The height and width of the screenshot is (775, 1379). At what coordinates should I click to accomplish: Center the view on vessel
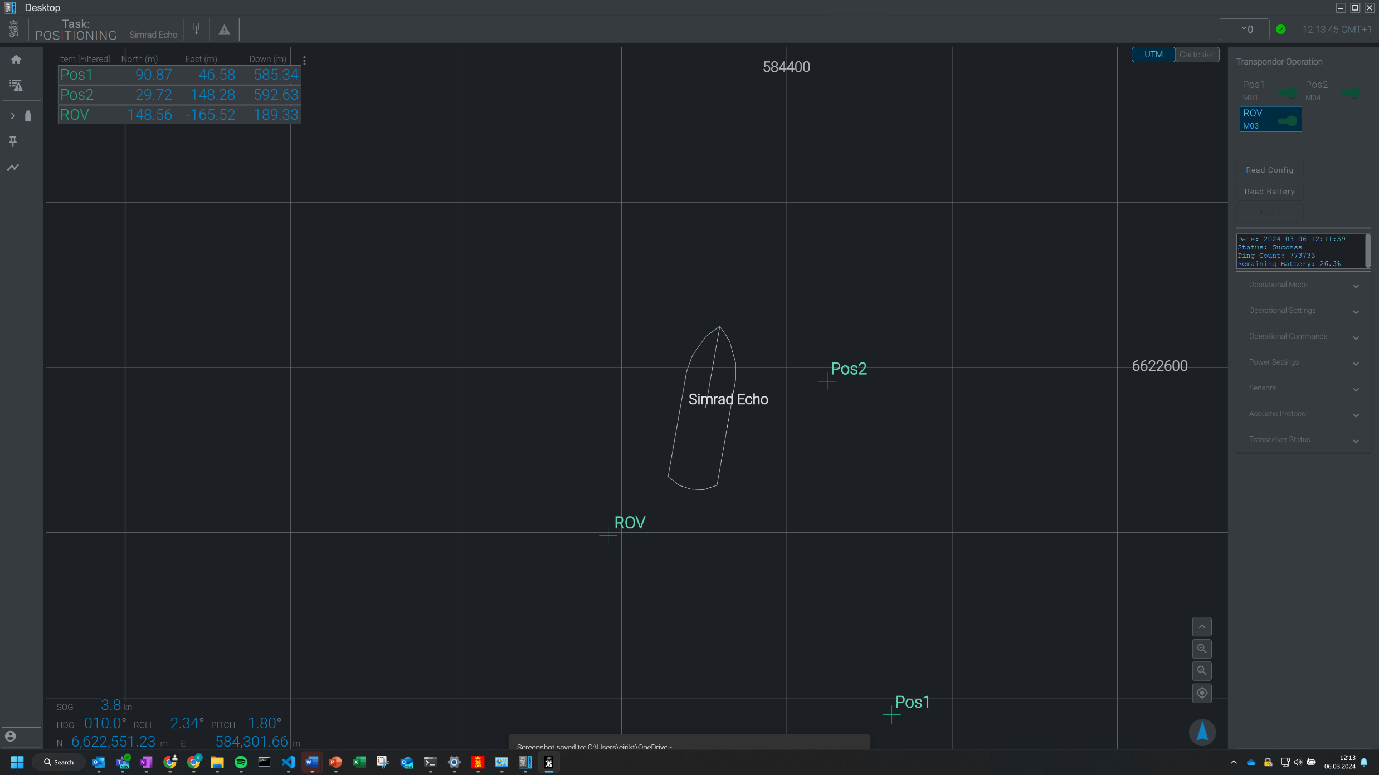1202,693
